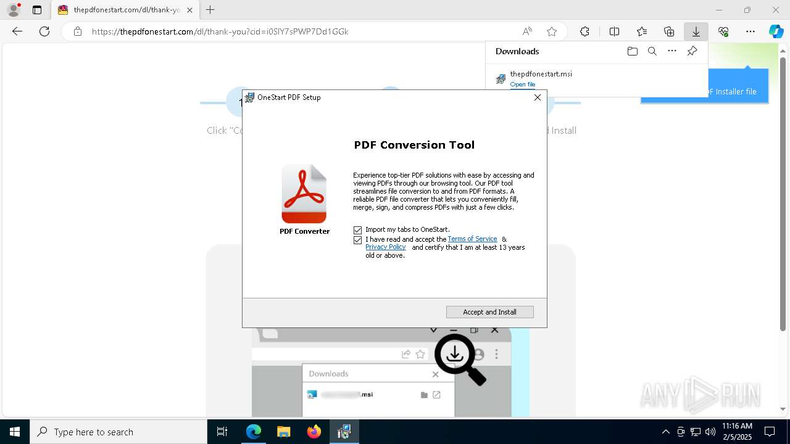Open more options in Downloads panel
This screenshot has height=444, width=790.
[672, 51]
